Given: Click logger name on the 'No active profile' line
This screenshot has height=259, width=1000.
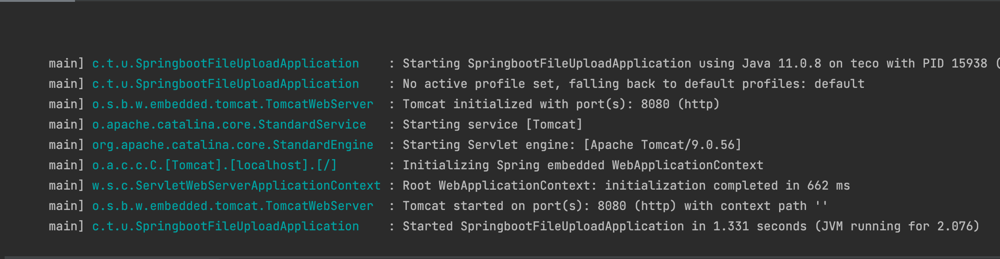Looking at the screenshot, I should click(225, 84).
